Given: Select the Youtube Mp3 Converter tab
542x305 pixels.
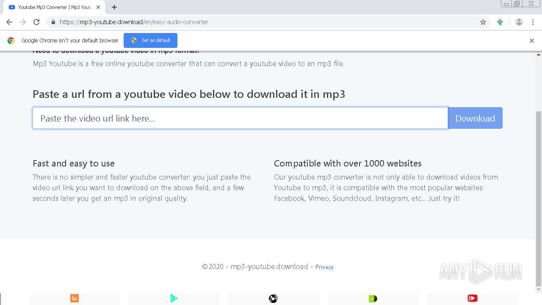Looking at the screenshot, I should click(x=54, y=7).
